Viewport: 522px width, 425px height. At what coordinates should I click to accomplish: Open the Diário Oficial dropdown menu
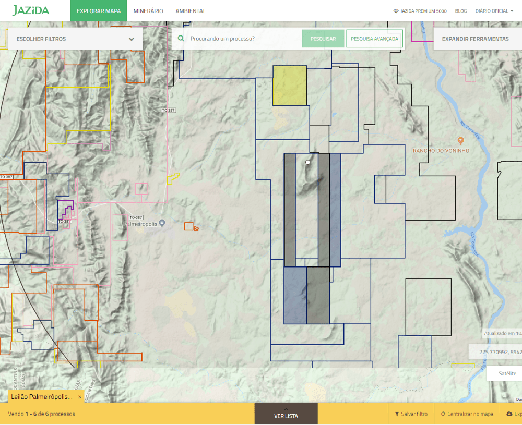pyautogui.click(x=494, y=11)
